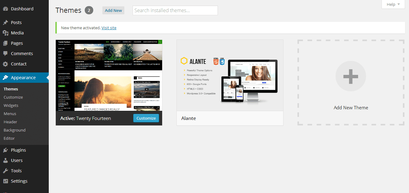This screenshot has height=193, width=409.
Task: Click the blue Customize button
Action: pos(146,118)
